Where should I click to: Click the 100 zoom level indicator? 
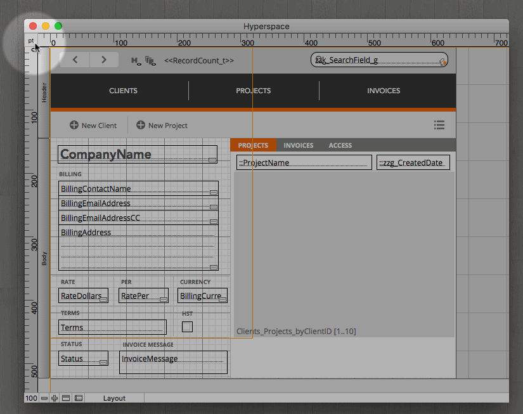[31, 398]
